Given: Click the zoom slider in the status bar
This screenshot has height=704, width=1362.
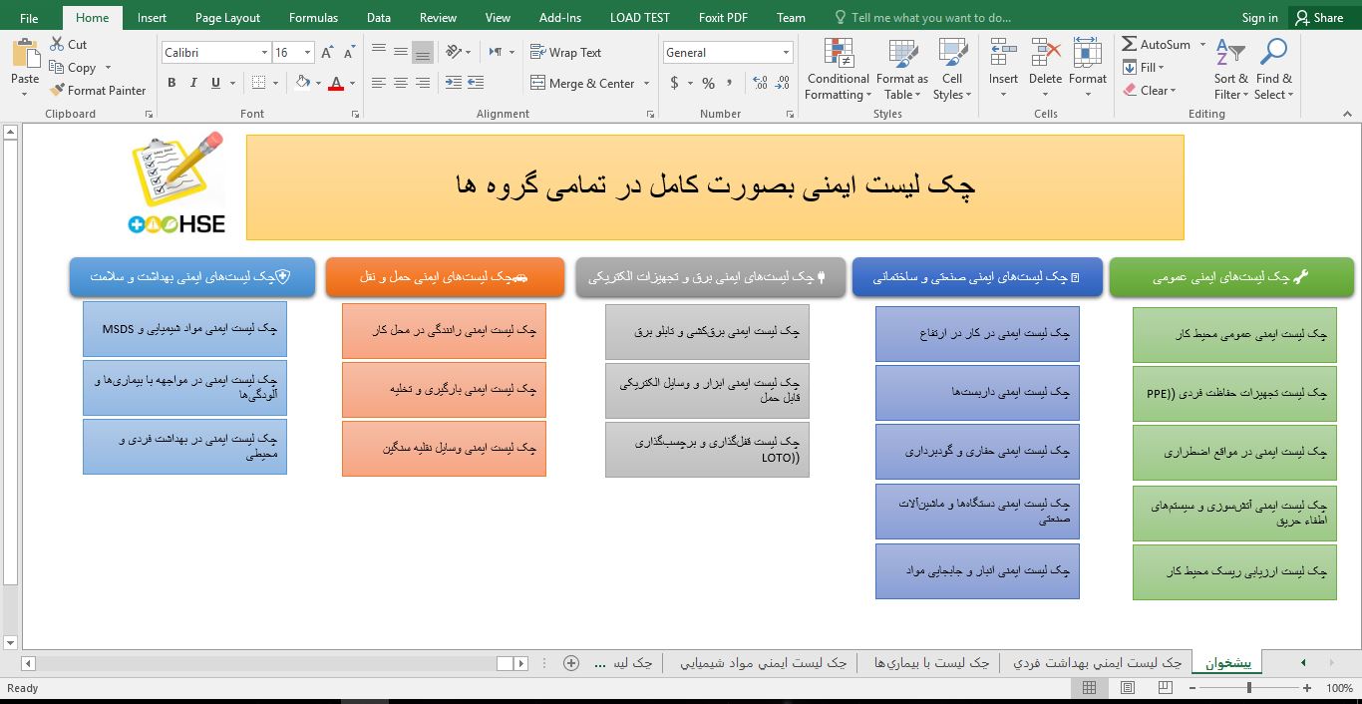Looking at the screenshot, I should click(1251, 688).
